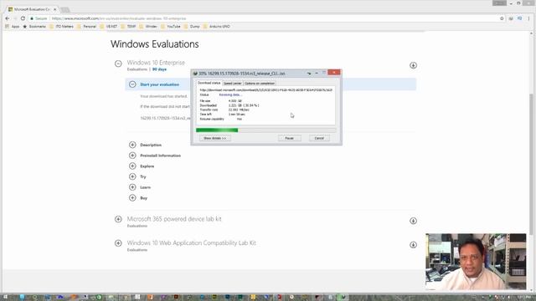Open the Apps shortcut in the bookmarks bar
Image resolution: width=536 pixels, height=301 pixels.
pyautogui.click(x=13, y=26)
